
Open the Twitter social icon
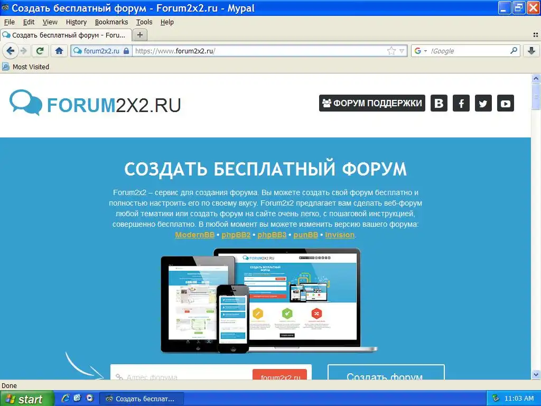click(x=483, y=103)
